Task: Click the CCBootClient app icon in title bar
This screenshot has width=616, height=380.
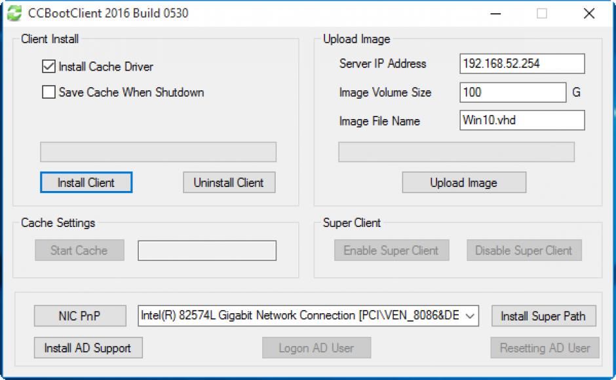Action: [14, 13]
